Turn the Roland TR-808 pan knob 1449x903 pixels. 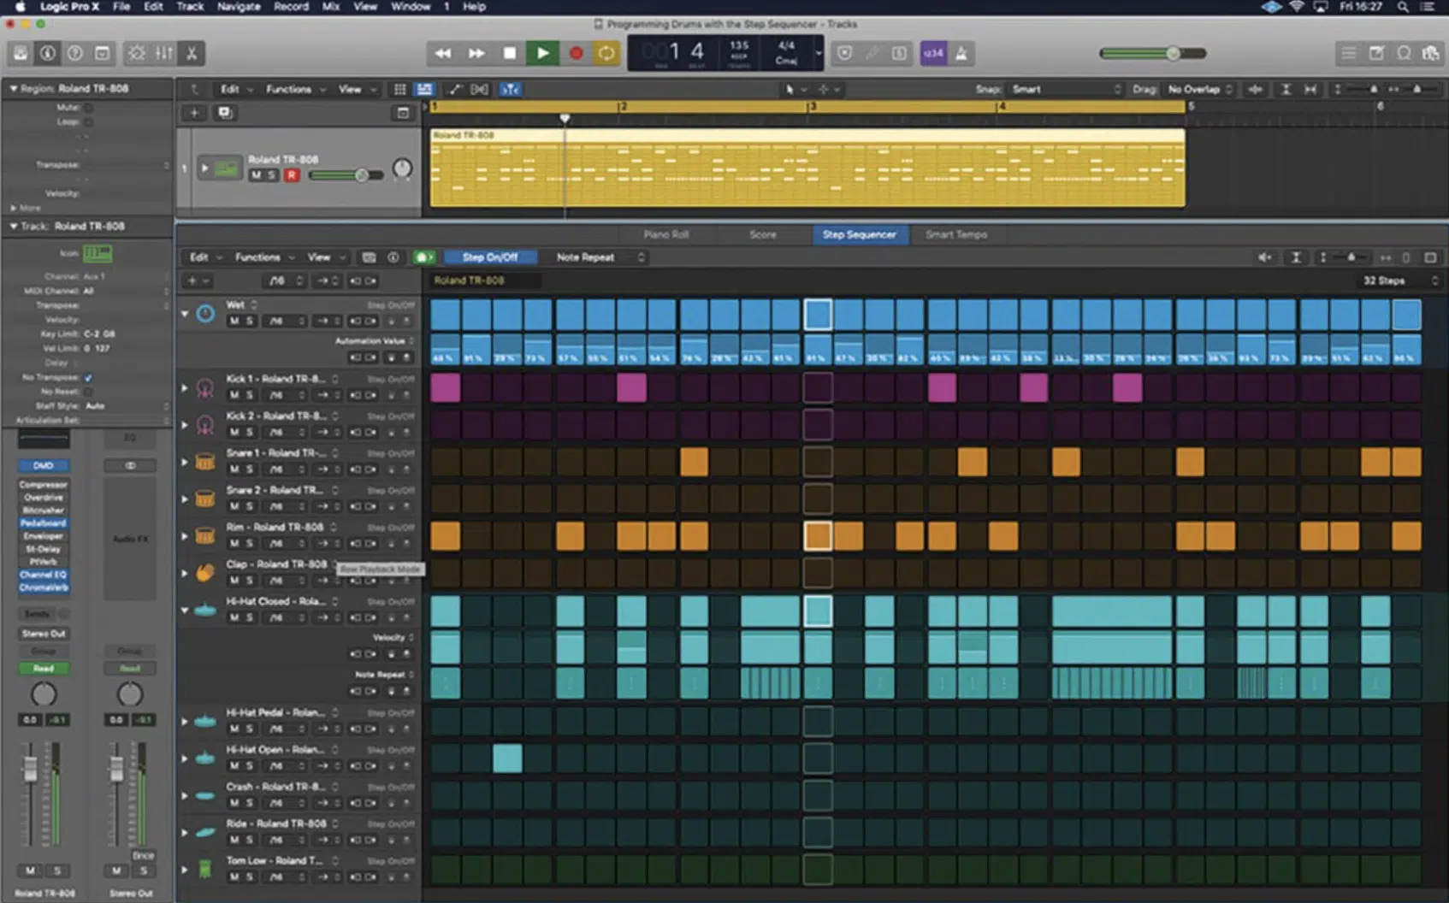(402, 168)
